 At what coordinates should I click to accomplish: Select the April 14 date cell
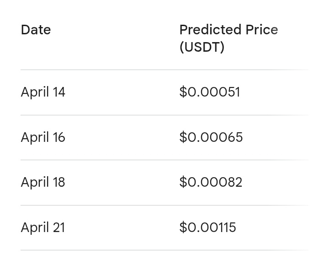tap(43, 92)
